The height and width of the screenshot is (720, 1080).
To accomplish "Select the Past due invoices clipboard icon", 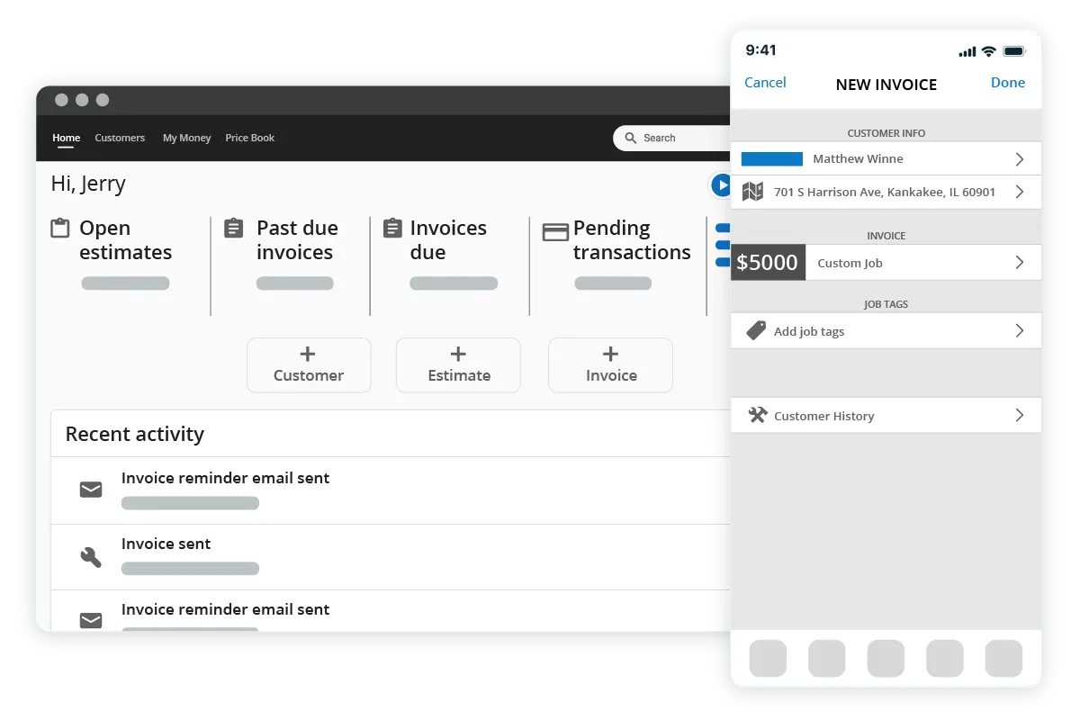I will [233, 229].
